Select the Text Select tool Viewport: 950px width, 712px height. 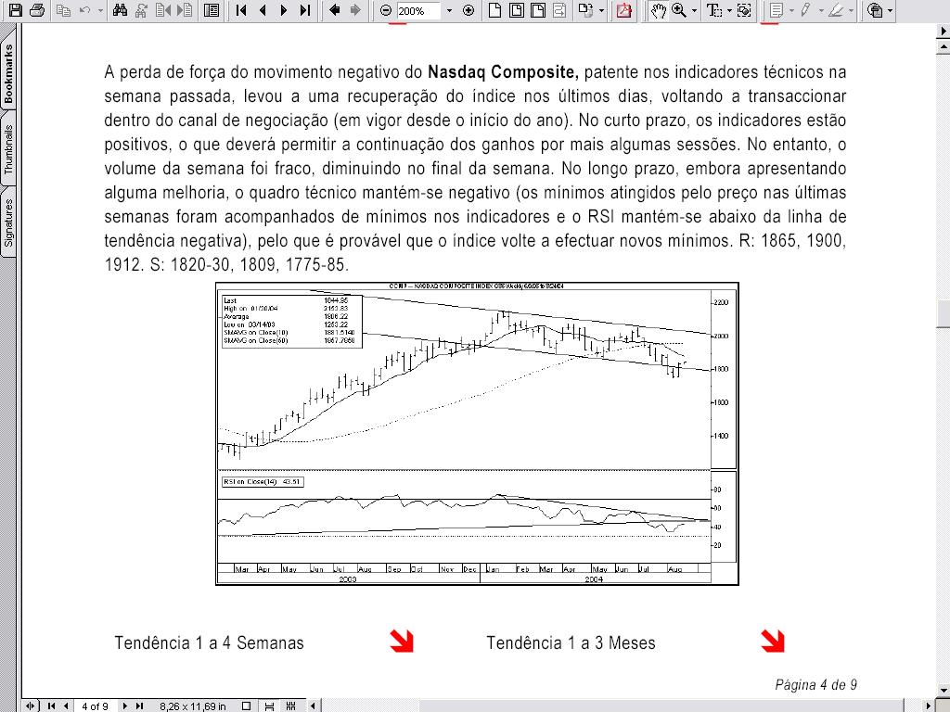coord(714,9)
